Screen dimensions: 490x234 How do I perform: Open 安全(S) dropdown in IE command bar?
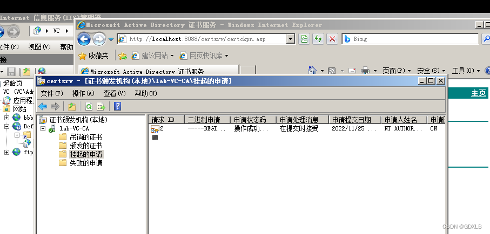[431, 71]
